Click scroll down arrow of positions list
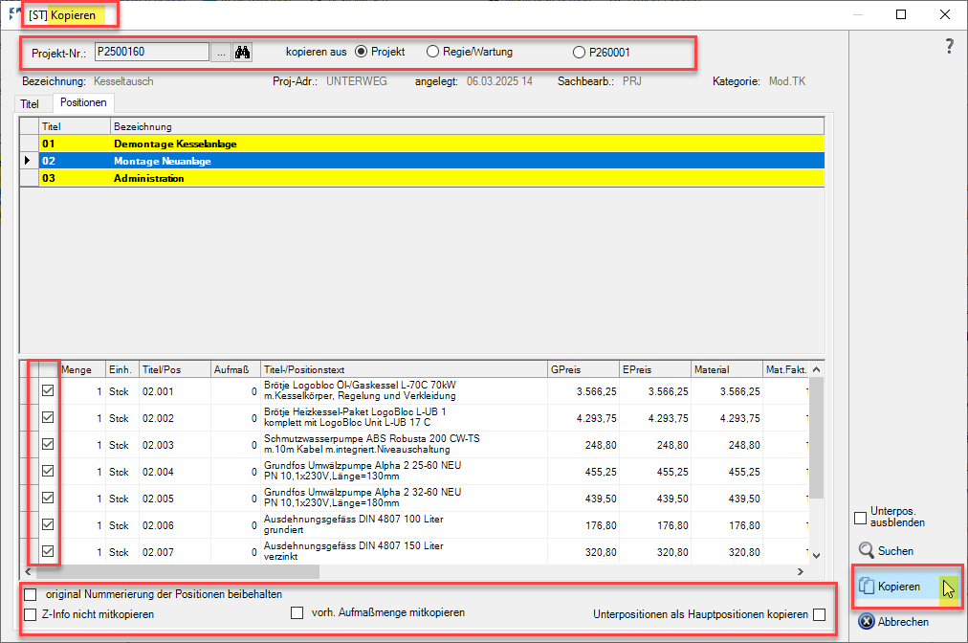This screenshot has height=643, width=968. (x=816, y=554)
